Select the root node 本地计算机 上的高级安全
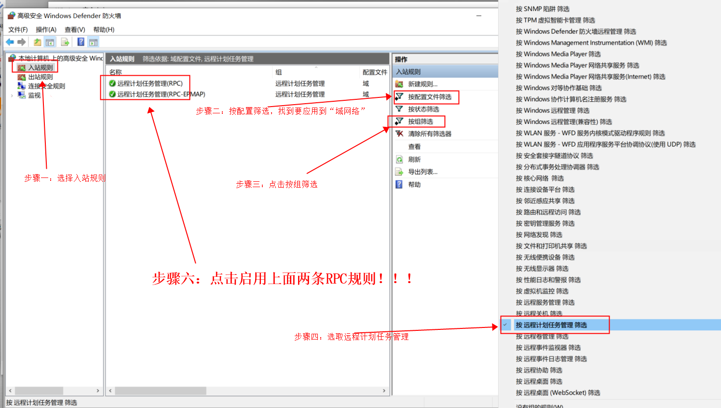 pyautogui.click(x=60, y=58)
